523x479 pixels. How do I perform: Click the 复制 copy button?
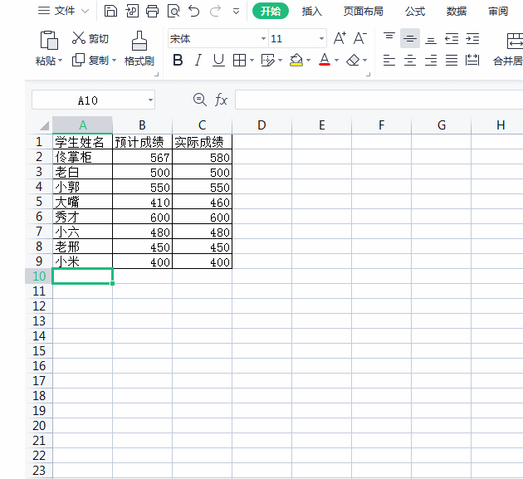click(x=90, y=61)
